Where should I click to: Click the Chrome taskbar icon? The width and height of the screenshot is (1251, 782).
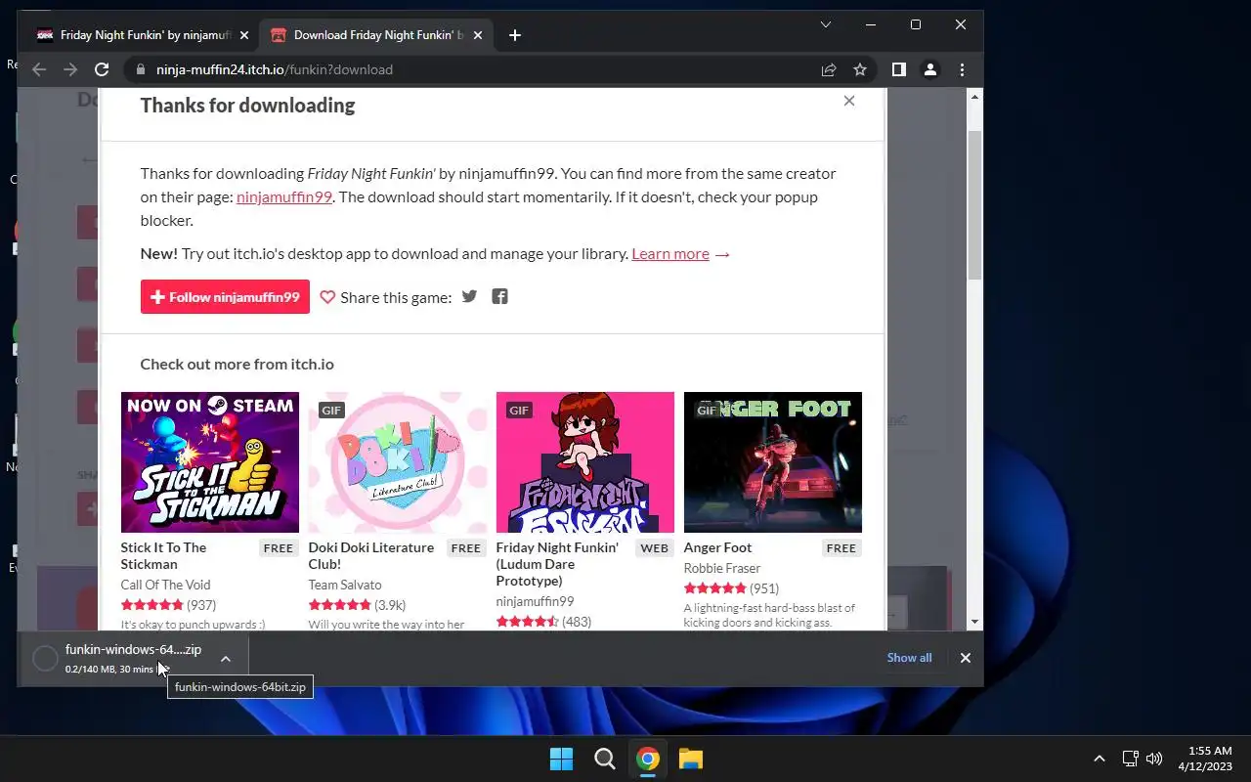pos(648,759)
